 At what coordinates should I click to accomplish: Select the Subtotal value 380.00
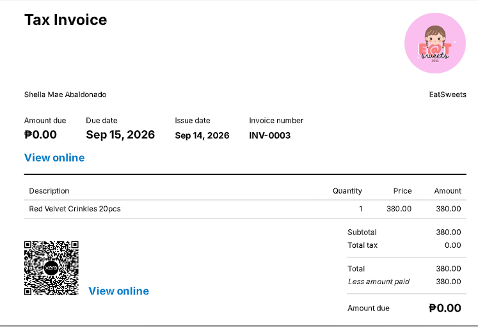point(449,232)
